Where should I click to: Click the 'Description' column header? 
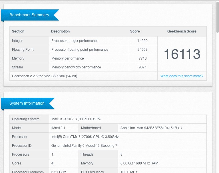tap(60, 31)
